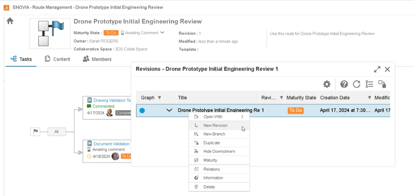Choose New Revision from context menu

pos(215,125)
